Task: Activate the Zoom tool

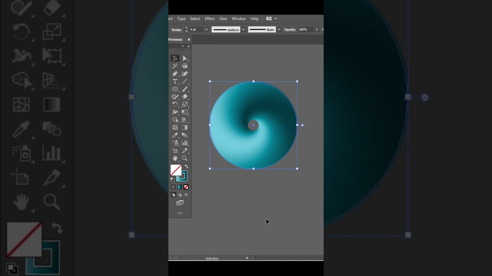Action: coord(185,158)
